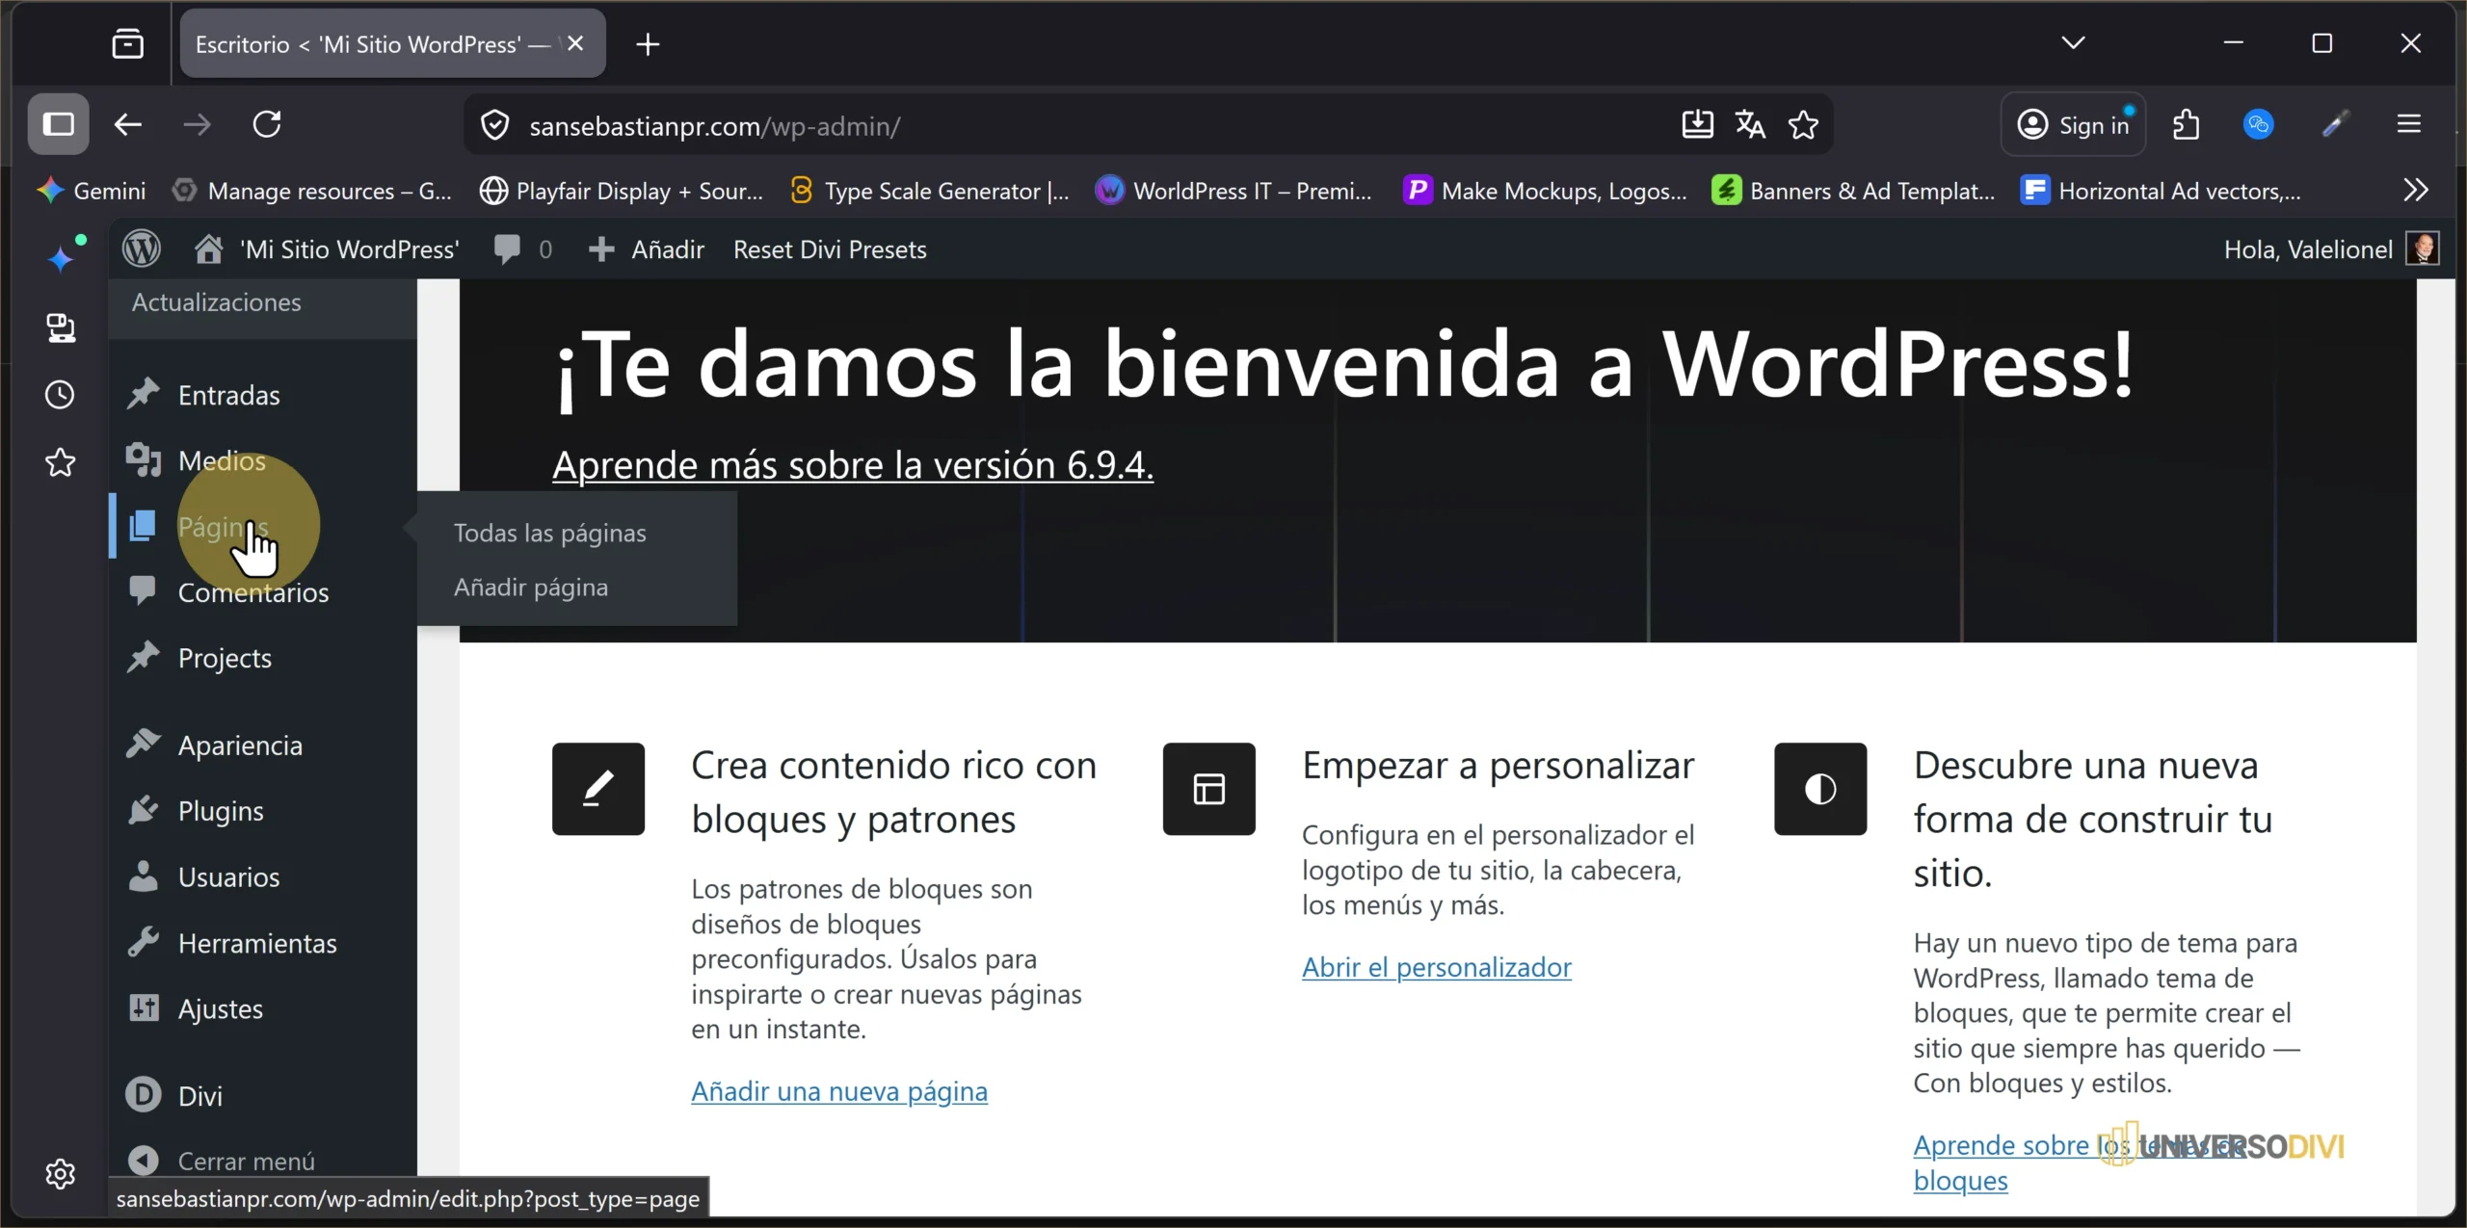Open Gemini bookmark

pyautogui.click(x=92, y=191)
